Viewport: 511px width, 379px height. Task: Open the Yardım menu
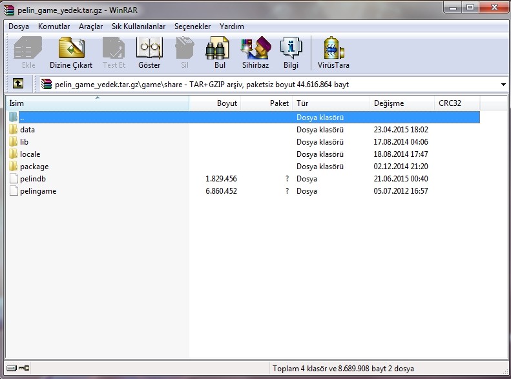tap(232, 26)
